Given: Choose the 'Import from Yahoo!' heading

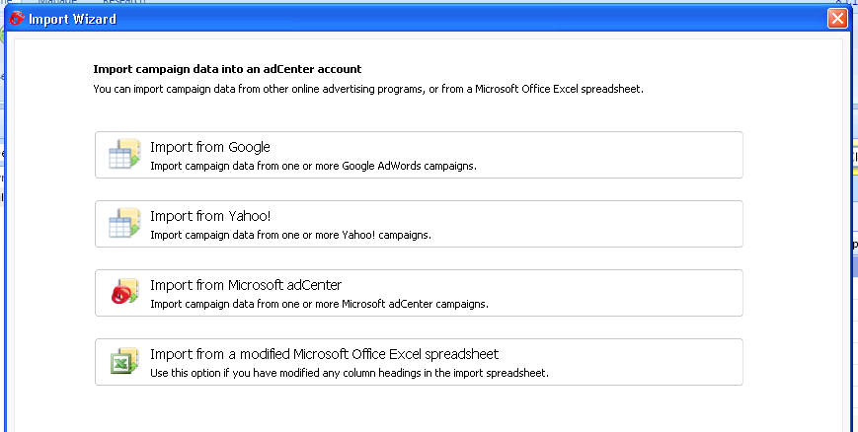Looking at the screenshot, I should pyautogui.click(x=210, y=216).
